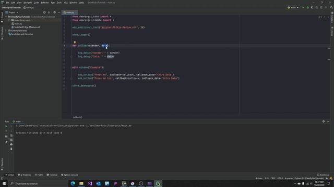
Task: Start debugging with the green bug icon
Action: 307,7
